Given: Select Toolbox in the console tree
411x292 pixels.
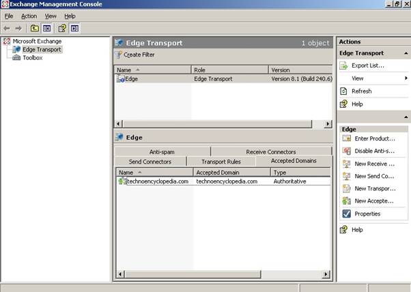Looking at the screenshot, I should 33,57.
